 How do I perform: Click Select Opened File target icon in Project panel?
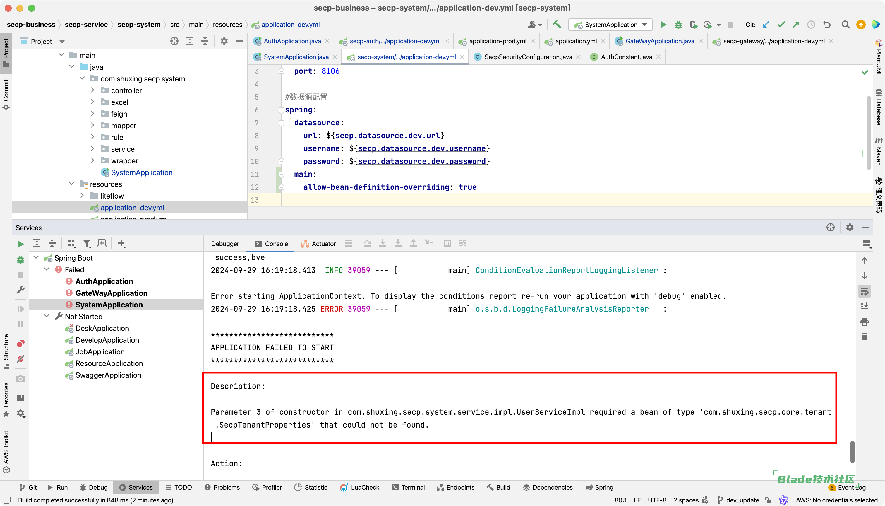click(x=174, y=41)
